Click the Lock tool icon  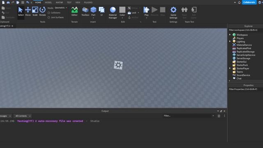129,13
